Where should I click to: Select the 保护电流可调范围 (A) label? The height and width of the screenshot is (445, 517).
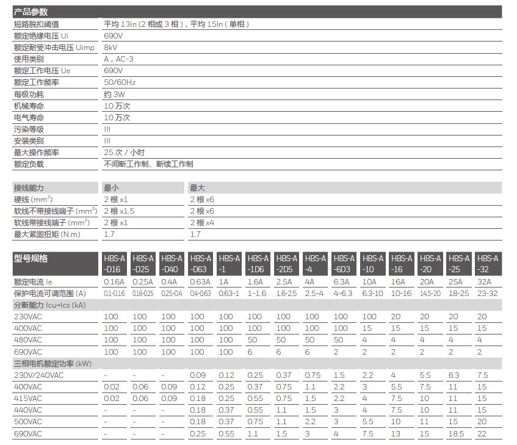(50, 294)
